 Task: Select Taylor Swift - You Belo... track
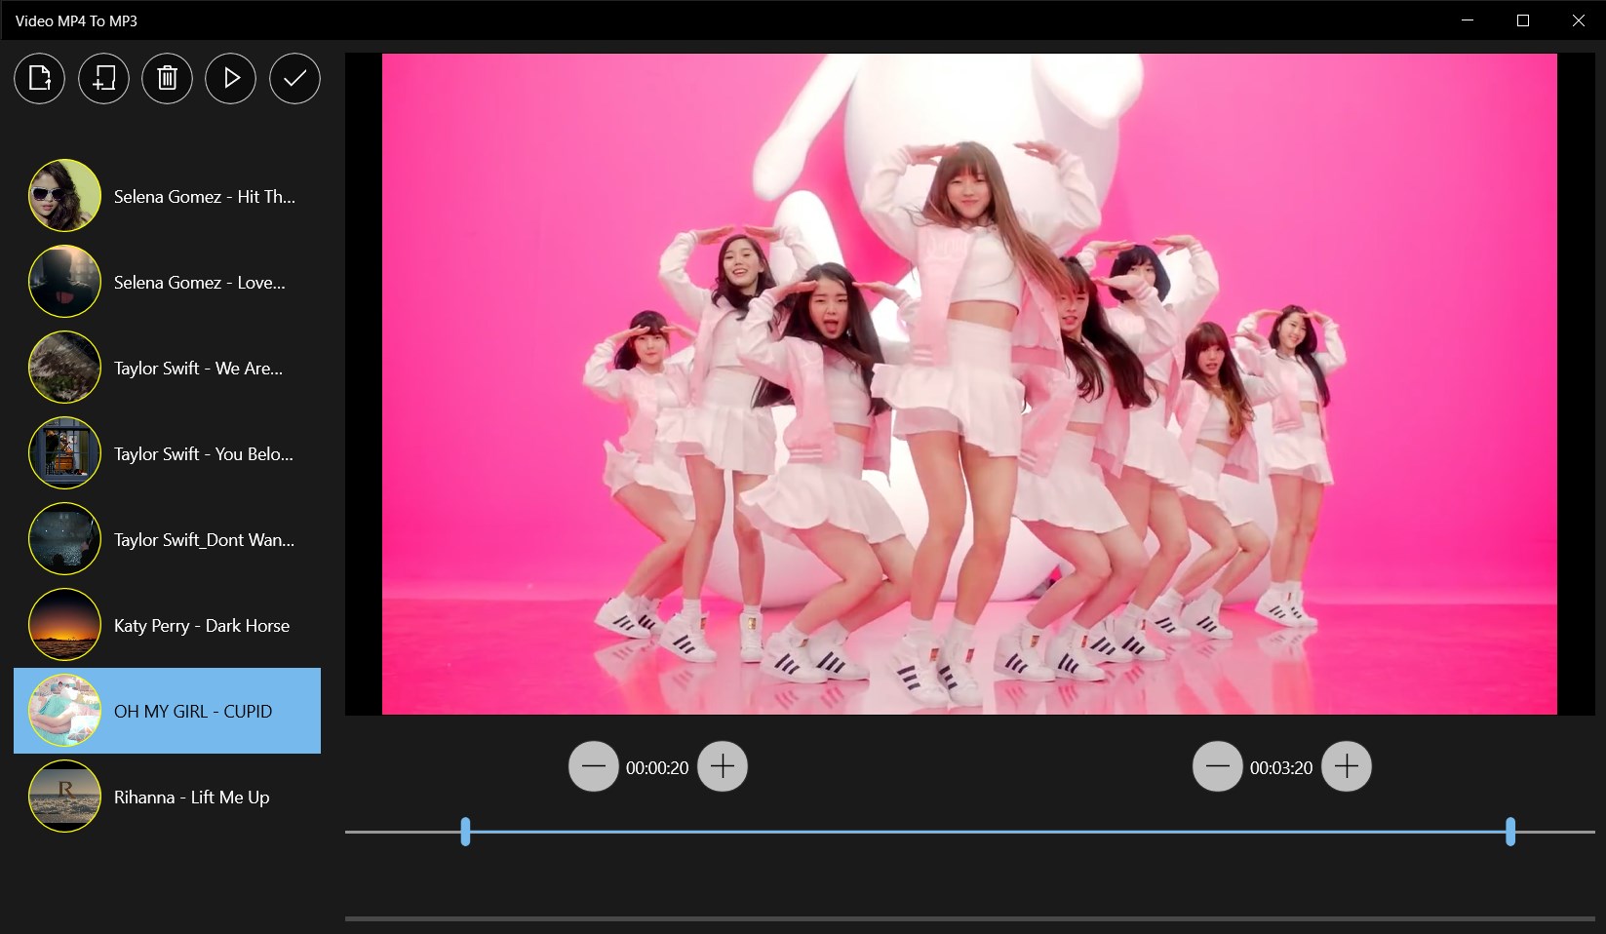tap(167, 453)
